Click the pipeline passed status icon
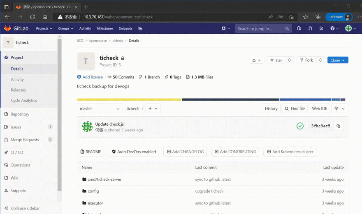The height and width of the screenshot is (214, 362). point(300,126)
